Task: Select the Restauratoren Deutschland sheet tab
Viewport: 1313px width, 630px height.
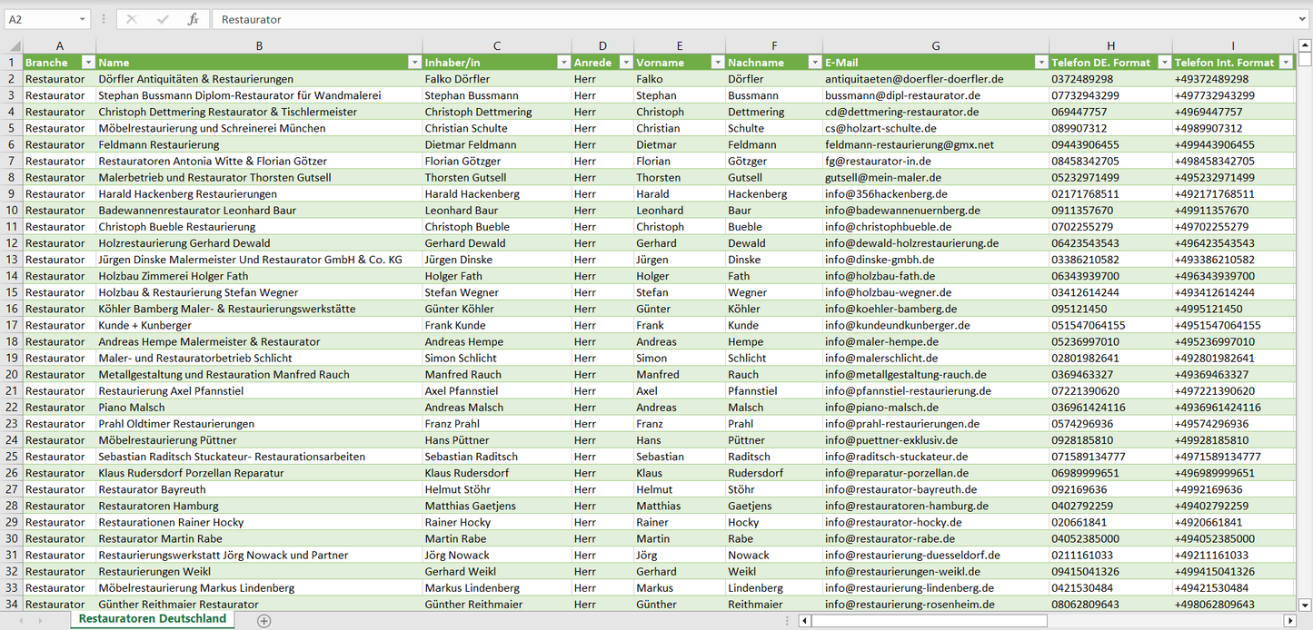Action: click(x=152, y=619)
